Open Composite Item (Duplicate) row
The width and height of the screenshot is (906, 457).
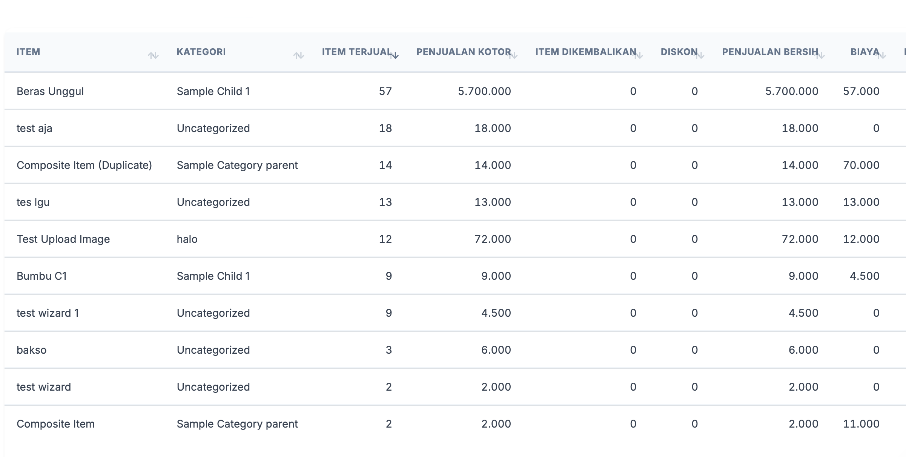pyautogui.click(x=84, y=165)
